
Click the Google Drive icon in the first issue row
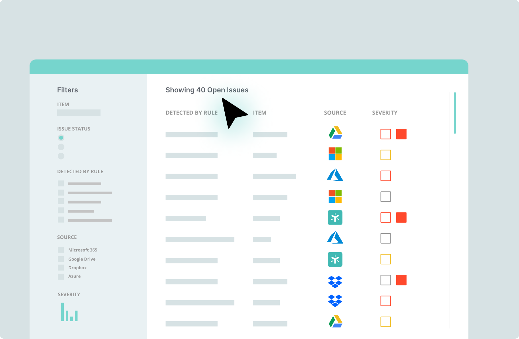(x=335, y=133)
